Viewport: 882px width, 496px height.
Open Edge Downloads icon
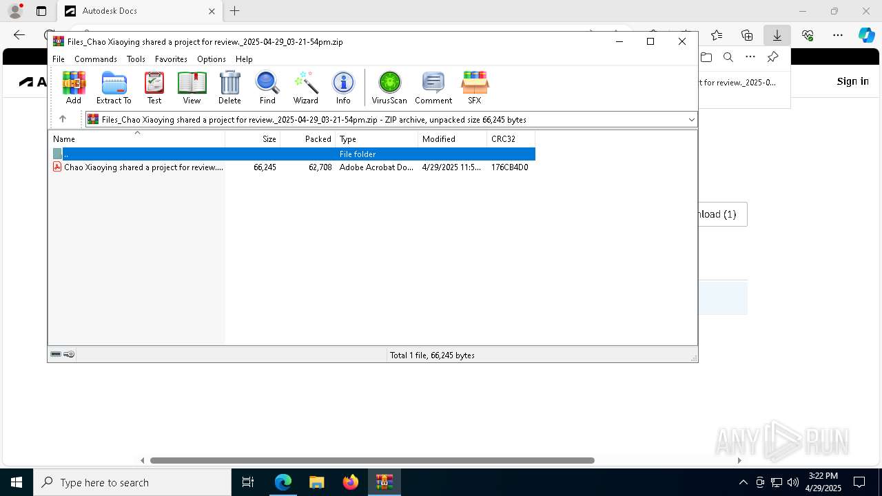[777, 35]
